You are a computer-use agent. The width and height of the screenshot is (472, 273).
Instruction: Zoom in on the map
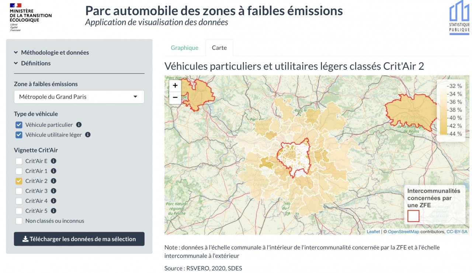click(175, 86)
